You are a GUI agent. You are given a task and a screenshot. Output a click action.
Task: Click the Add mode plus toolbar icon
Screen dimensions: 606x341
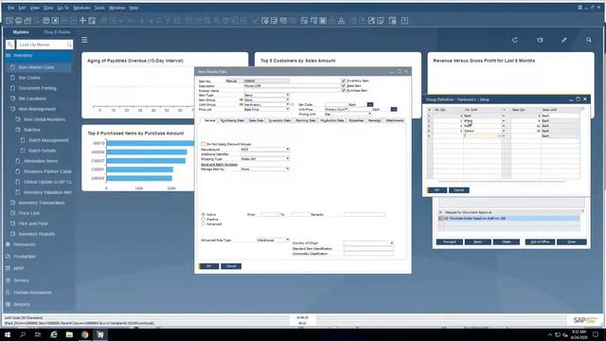click(82, 21)
